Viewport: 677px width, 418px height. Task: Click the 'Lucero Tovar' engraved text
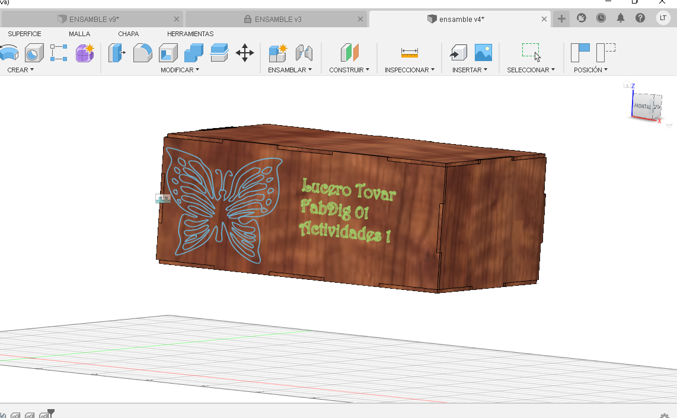pos(349,190)
